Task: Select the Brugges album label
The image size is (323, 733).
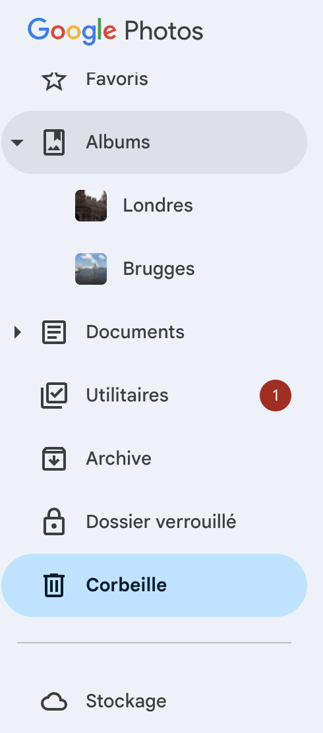Action: (158, 269)
